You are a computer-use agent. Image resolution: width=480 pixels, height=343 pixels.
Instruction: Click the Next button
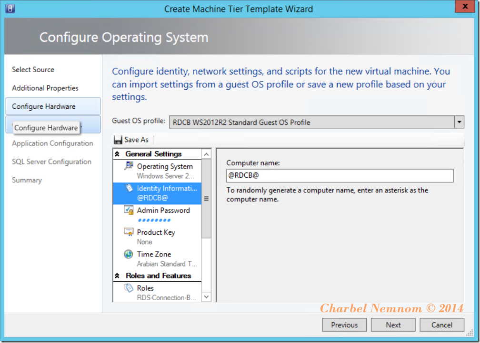[x=393, y=325]
